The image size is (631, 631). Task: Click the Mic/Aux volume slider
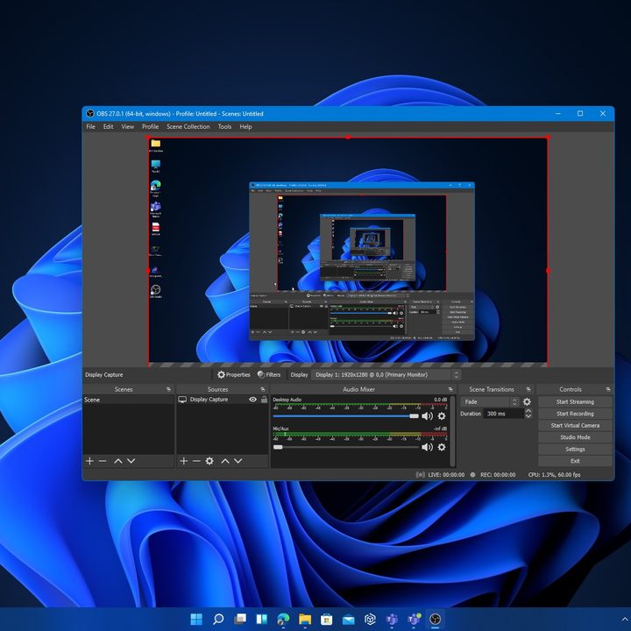click(345, 447)
